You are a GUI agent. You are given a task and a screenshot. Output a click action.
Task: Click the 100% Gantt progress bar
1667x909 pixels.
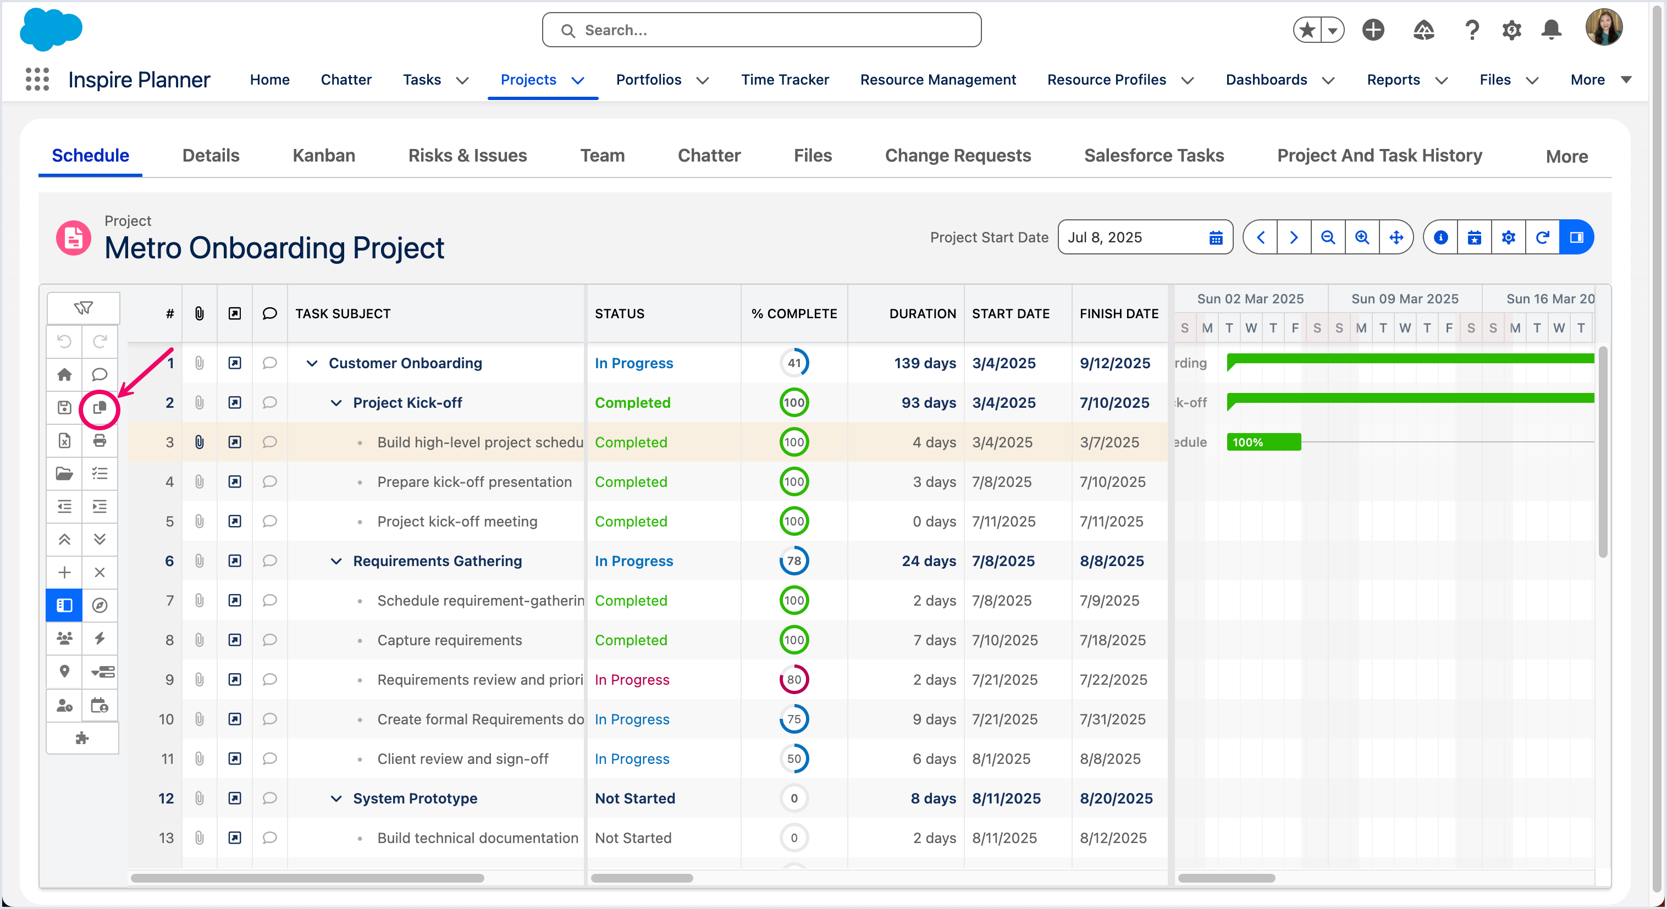pos(1263,442)
